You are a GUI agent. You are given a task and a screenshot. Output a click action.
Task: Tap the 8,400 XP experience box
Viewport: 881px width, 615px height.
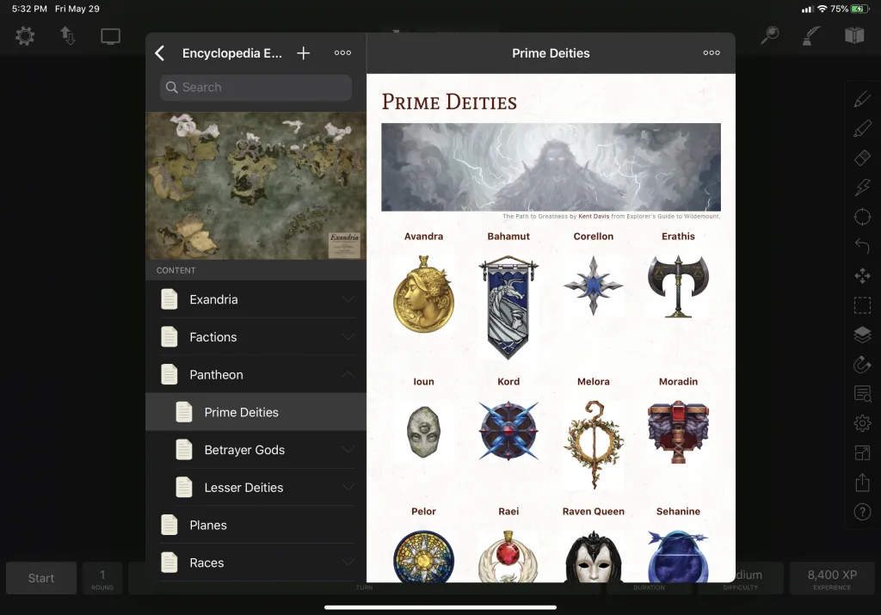(x=832, y=578)
